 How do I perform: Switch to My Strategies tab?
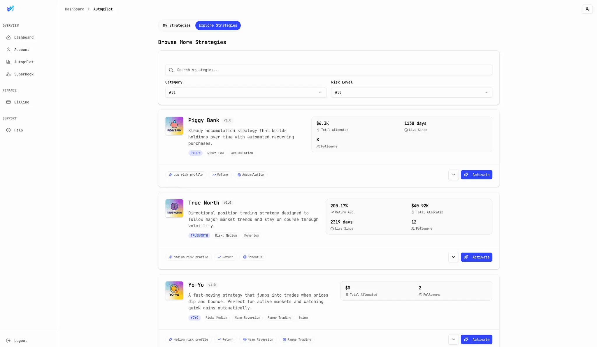coord(177,25)
